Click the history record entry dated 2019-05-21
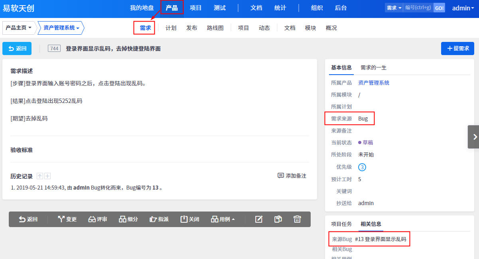The width and height of the screenshot is (479, 259). (87, 188)
